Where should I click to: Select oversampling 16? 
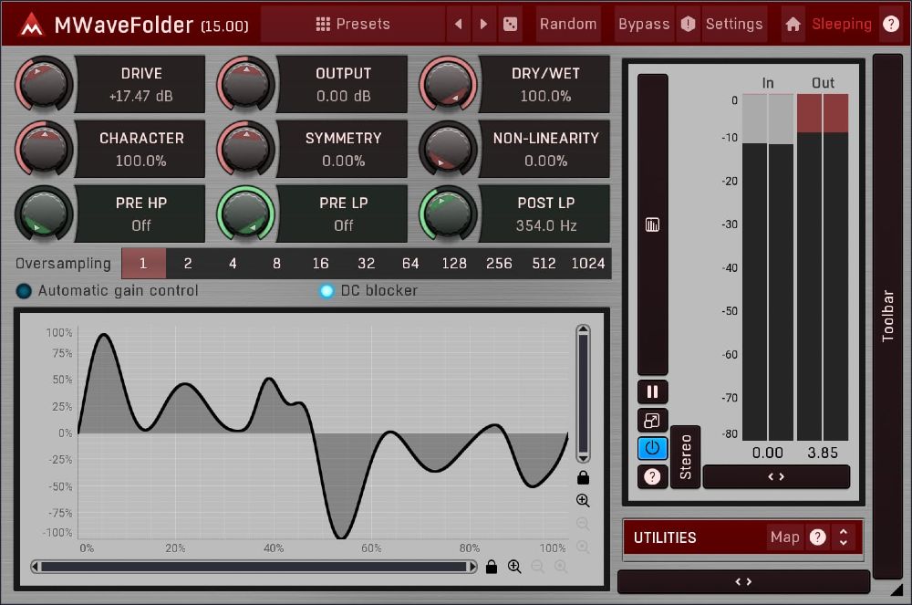coord(320,264)
